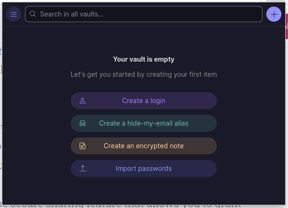
Task: Click the upload arrow import icon
Action: point(82,168)
